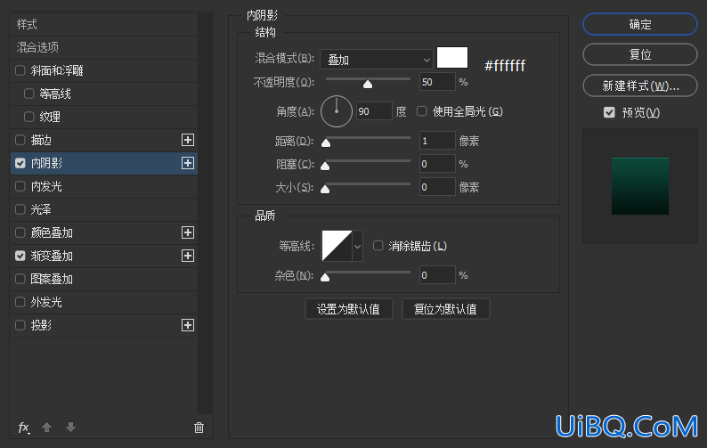The height and width of the screenshot is (448, 707).
Task: Enable the 颜色叠加 checkbox
Action: coord(20,232)
